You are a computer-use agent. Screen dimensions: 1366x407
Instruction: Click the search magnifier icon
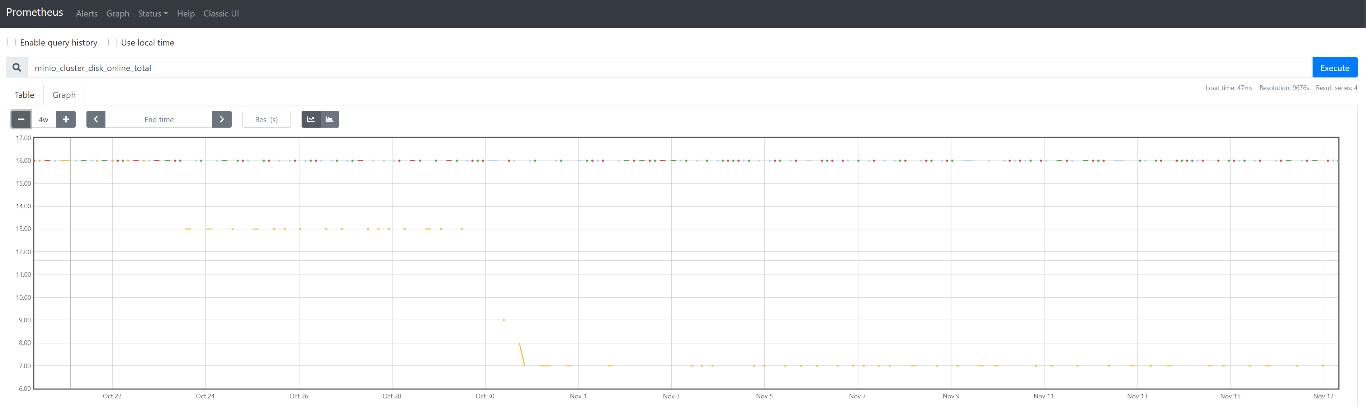click(16, 67)
